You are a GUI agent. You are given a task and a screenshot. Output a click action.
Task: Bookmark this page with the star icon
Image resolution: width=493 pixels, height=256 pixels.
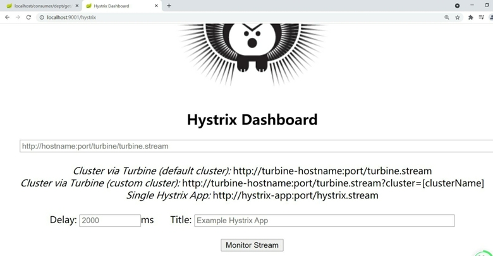click(458, 17)
